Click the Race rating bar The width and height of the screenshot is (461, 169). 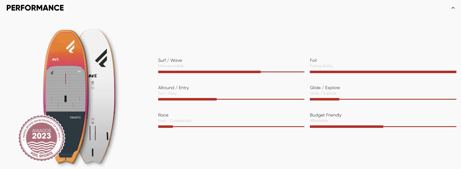pyautogui.click(x=231, y=126)
